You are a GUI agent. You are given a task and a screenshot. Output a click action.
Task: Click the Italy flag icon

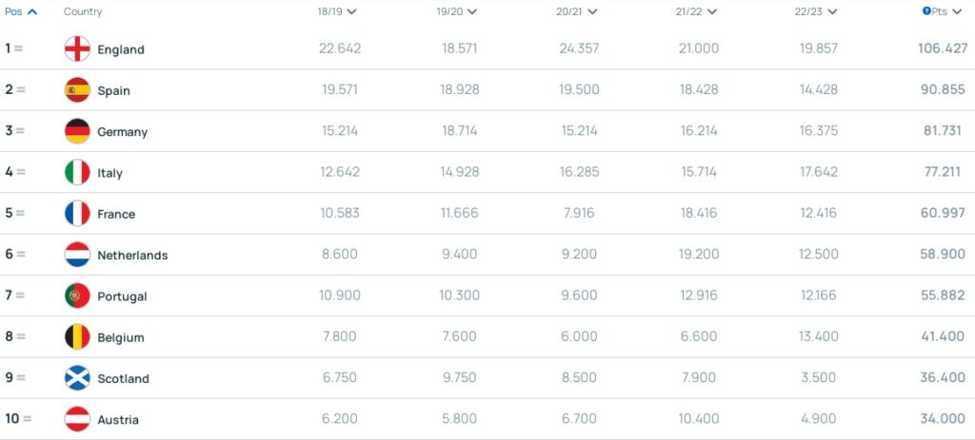(77, 173)
